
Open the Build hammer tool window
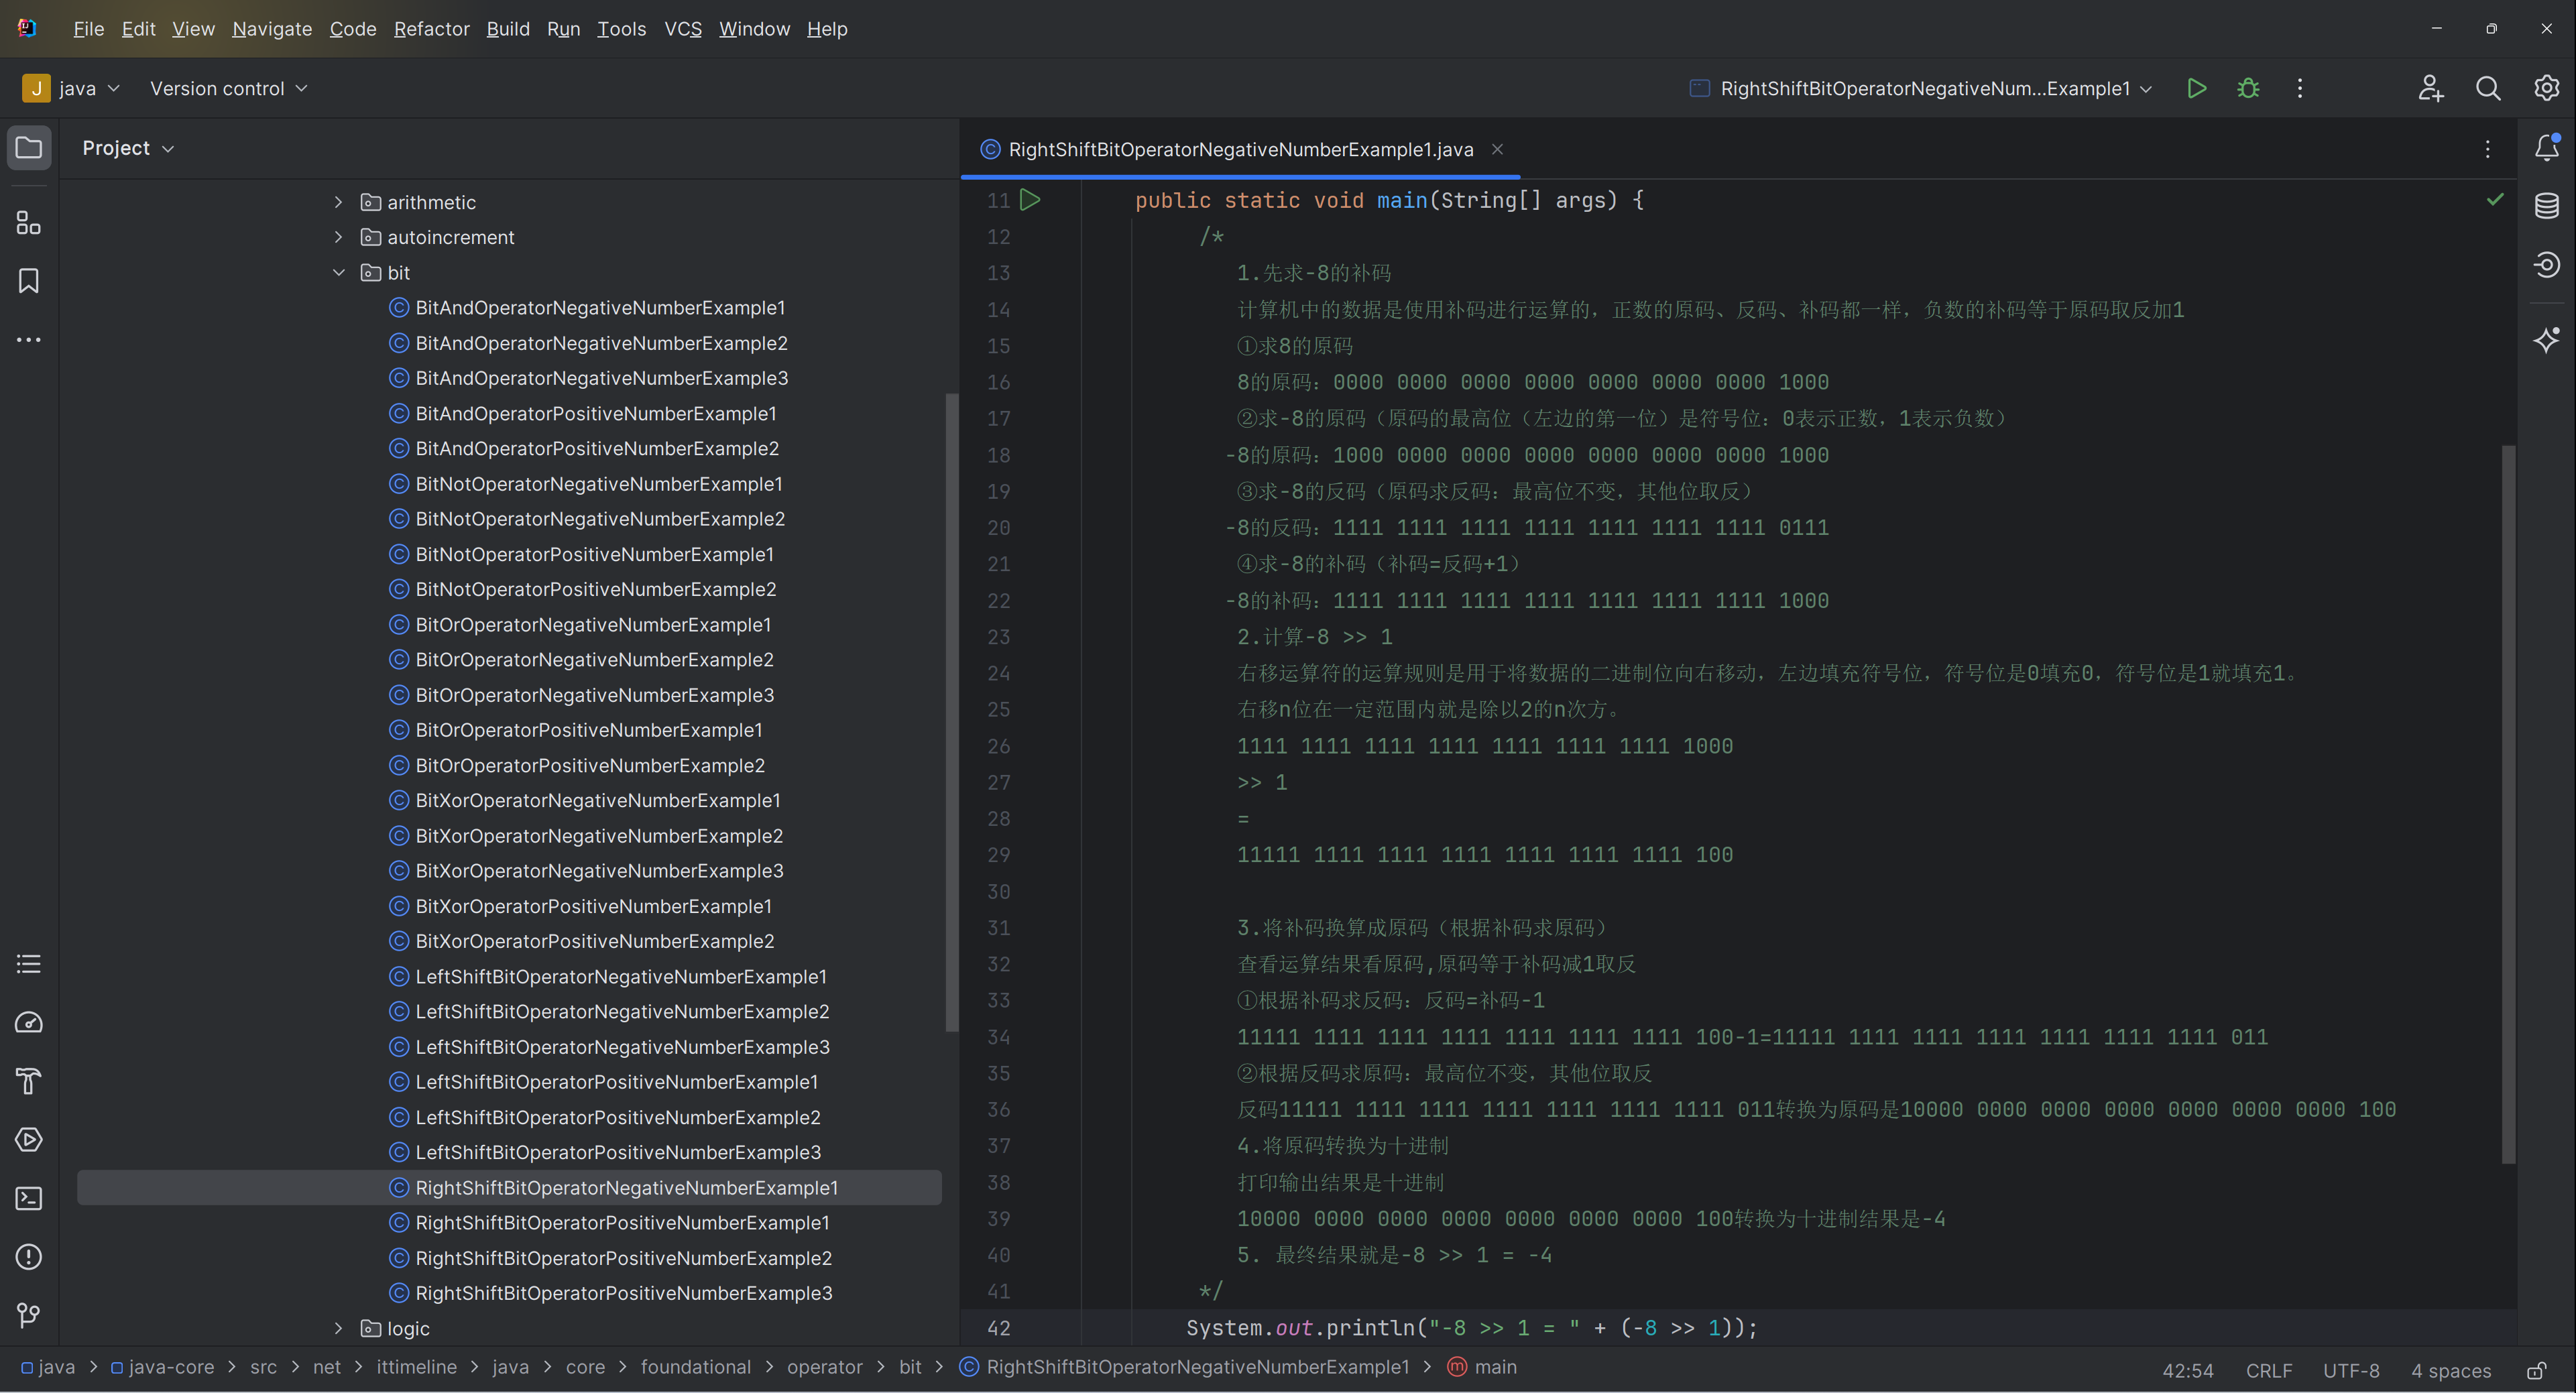pos(29,1081)
